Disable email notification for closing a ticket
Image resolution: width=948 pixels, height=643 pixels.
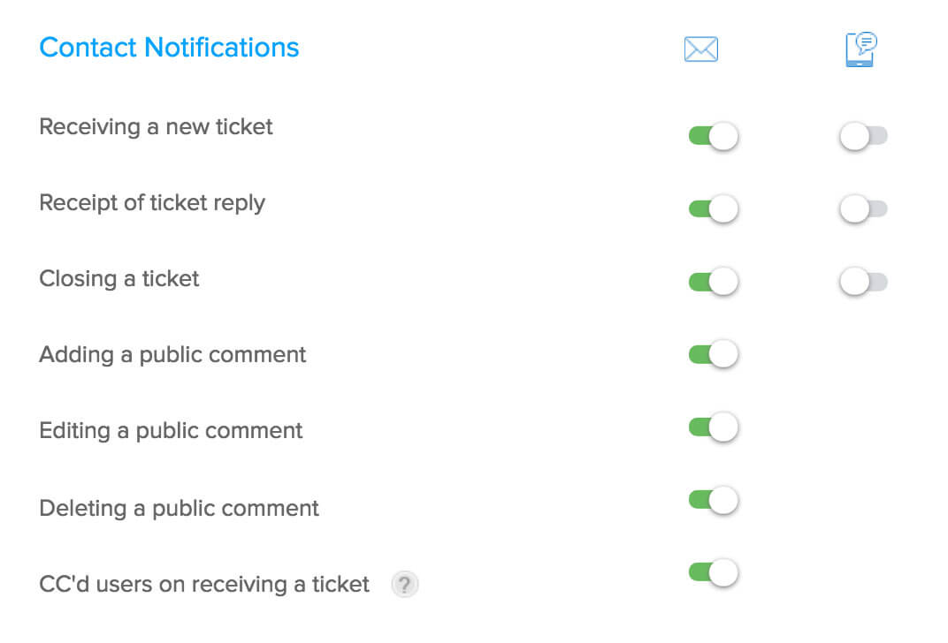[x=713, y=283]
